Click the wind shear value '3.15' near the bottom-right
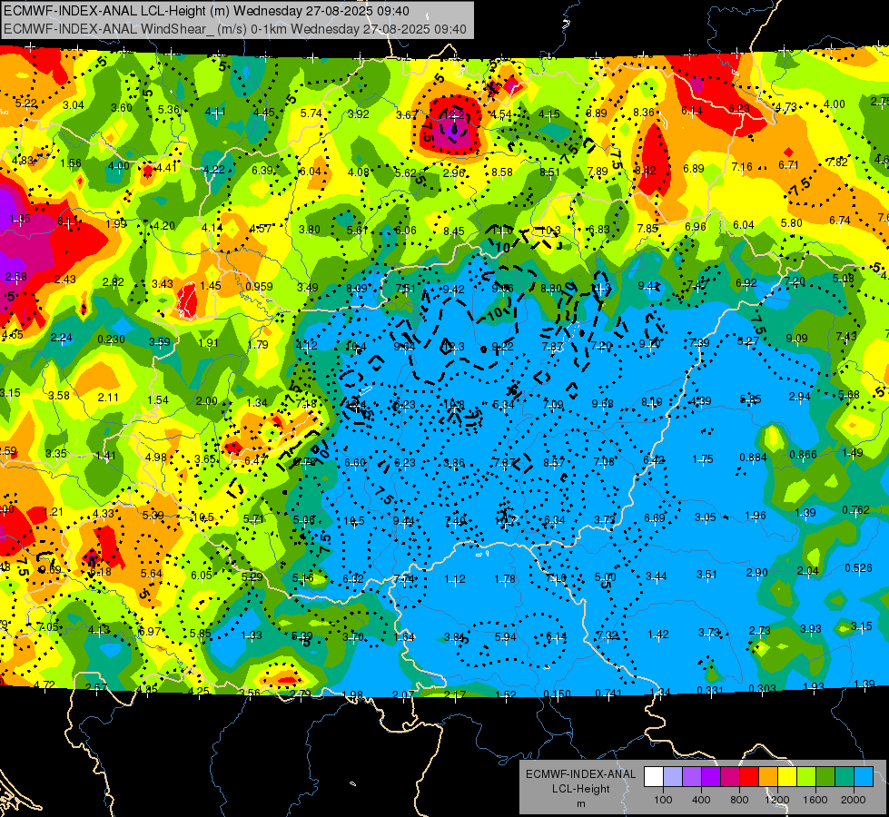 [861, 626]
